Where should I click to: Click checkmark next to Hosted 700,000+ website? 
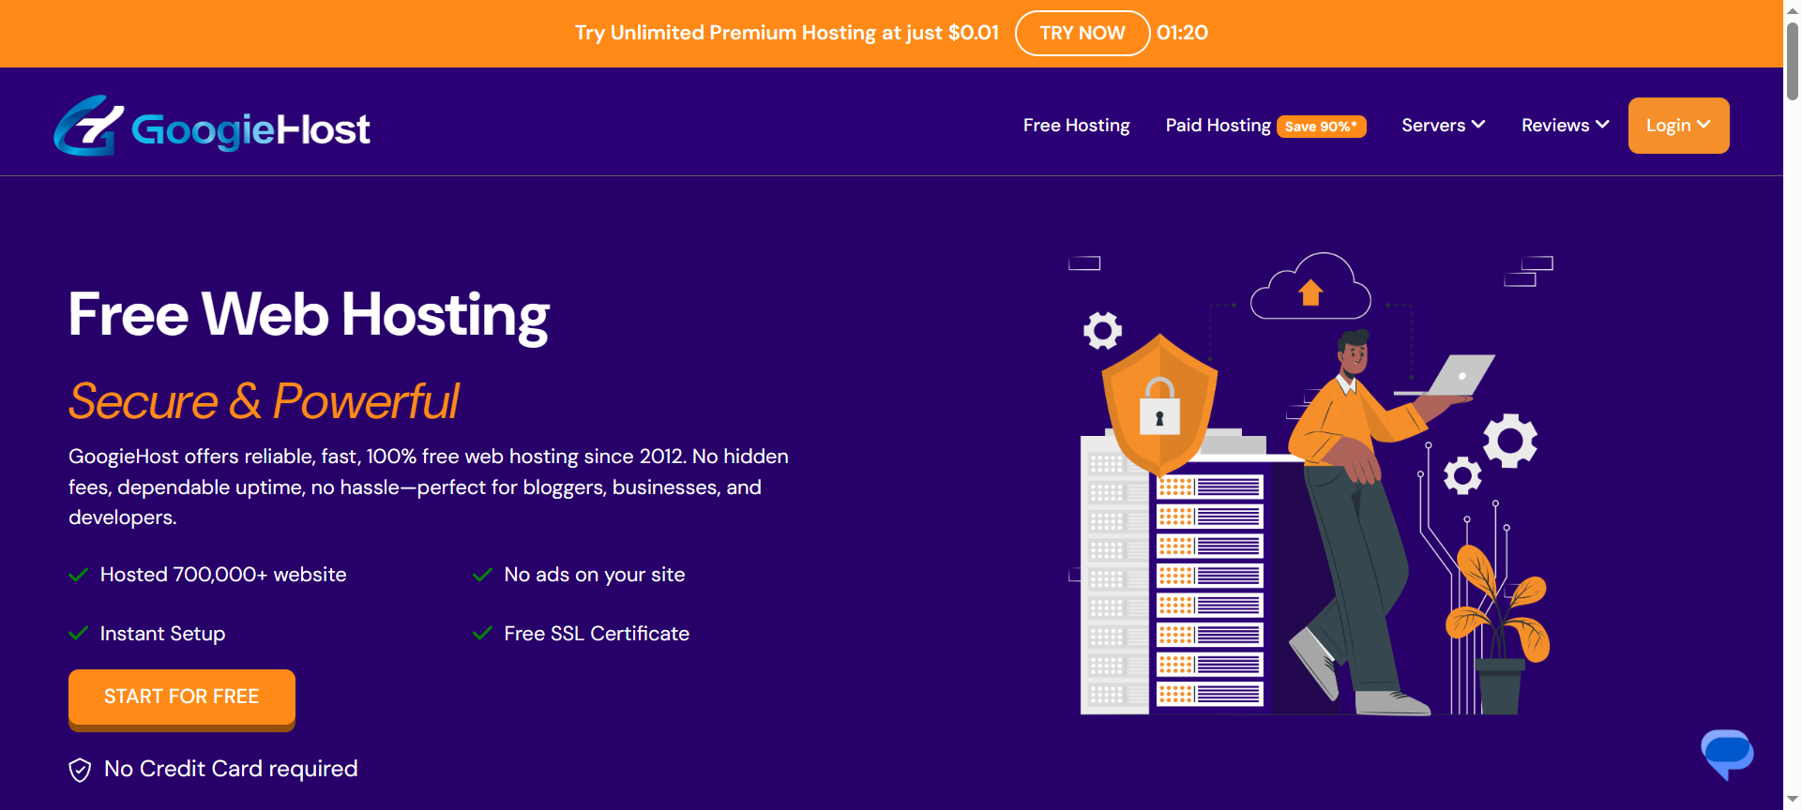point(79,575)
